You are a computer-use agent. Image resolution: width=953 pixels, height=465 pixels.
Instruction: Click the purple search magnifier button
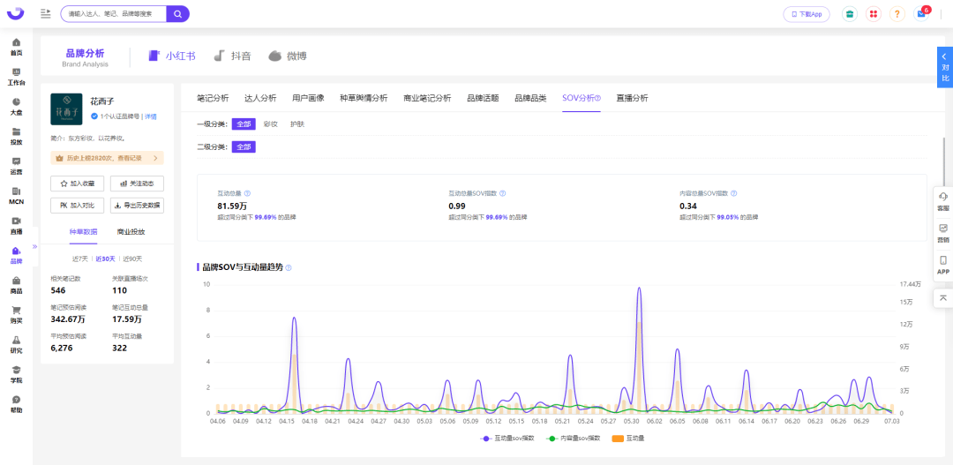(177, 13)
